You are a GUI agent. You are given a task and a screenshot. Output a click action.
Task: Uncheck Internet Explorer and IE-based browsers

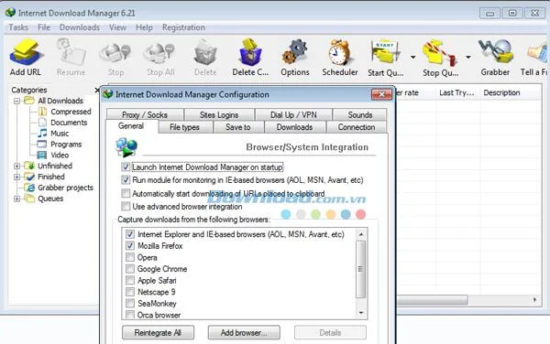point(130,234)
